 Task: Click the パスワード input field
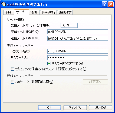click(78, 58)
